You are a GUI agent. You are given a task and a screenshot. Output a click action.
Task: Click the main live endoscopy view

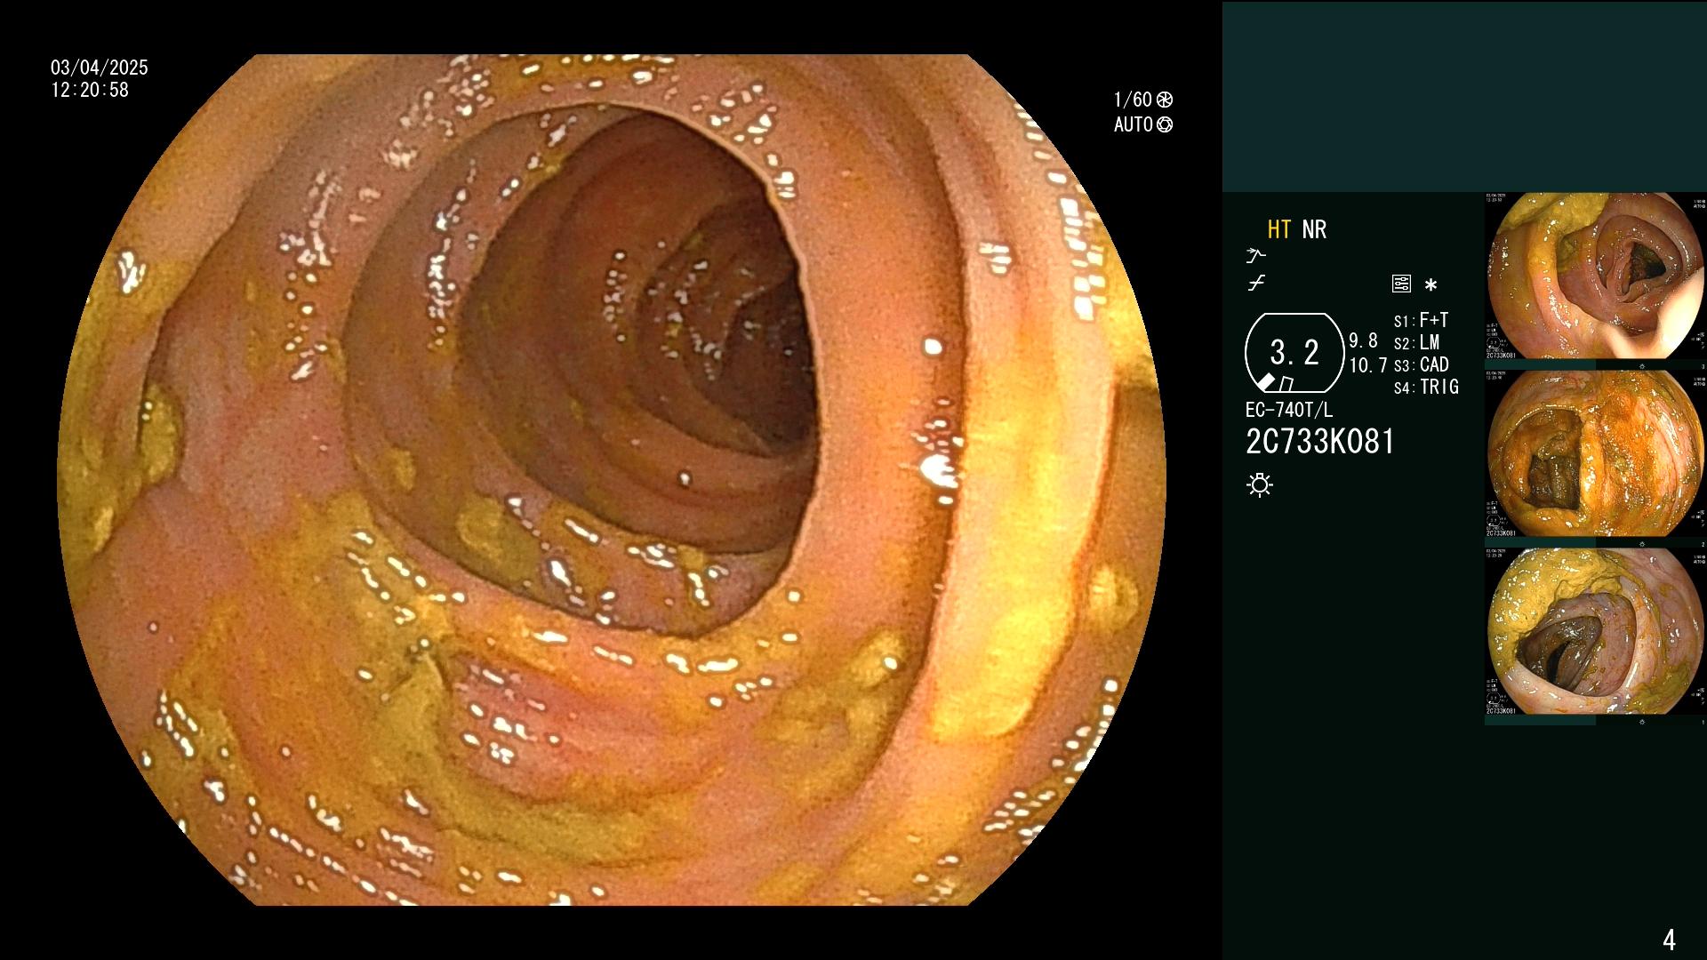click(x=611, y=480)
